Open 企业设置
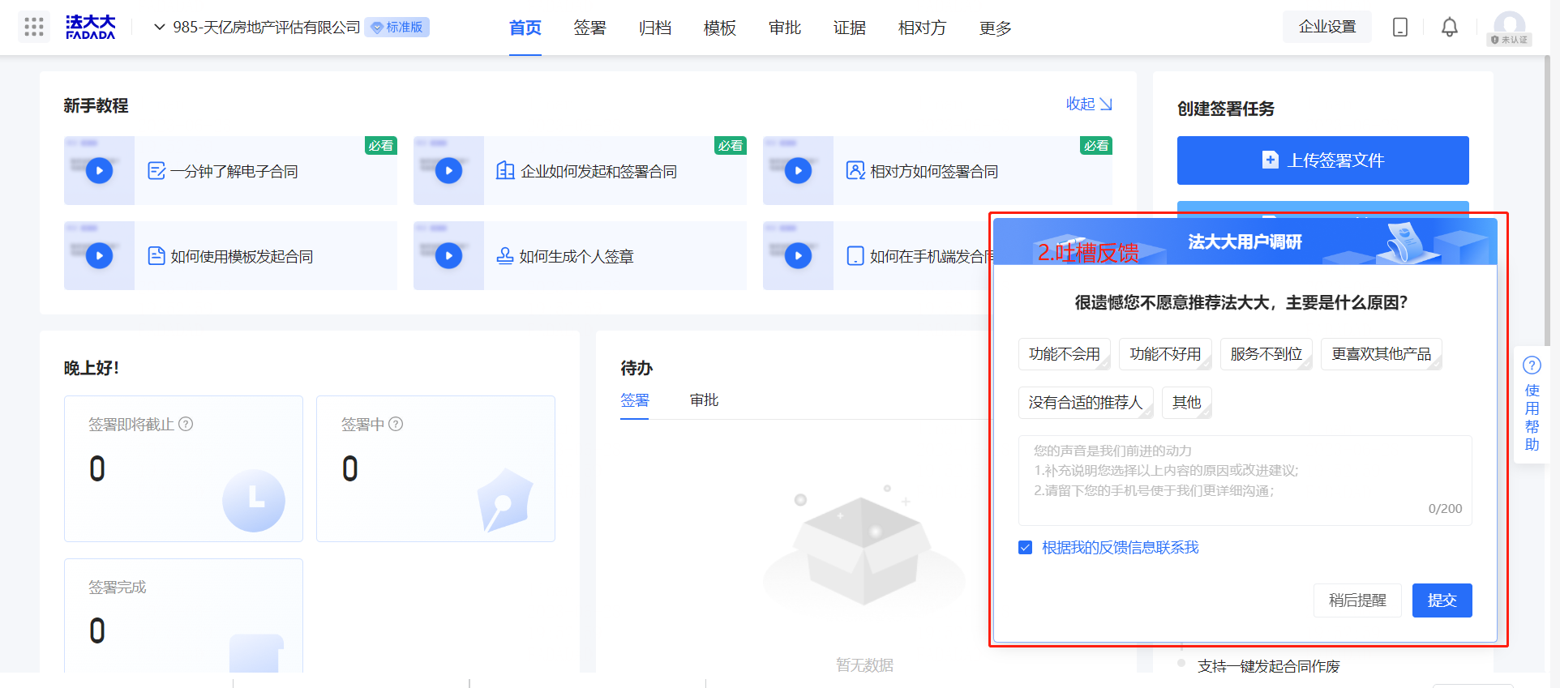Screen dimensions: 1560x688 (1327, 27)
